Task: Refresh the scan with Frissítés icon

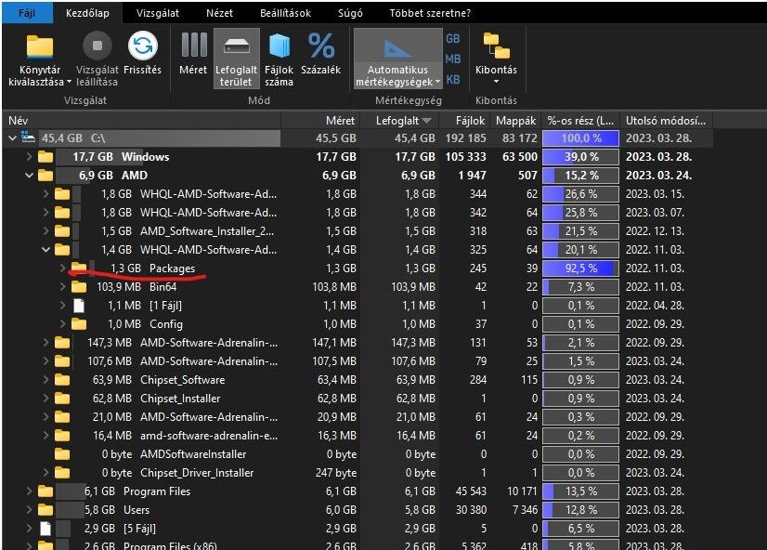Action: (142, 46)
